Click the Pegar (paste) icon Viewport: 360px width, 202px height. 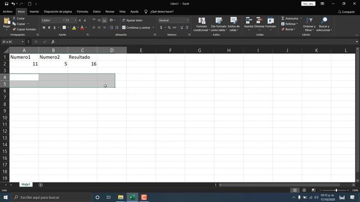(7, 21)
